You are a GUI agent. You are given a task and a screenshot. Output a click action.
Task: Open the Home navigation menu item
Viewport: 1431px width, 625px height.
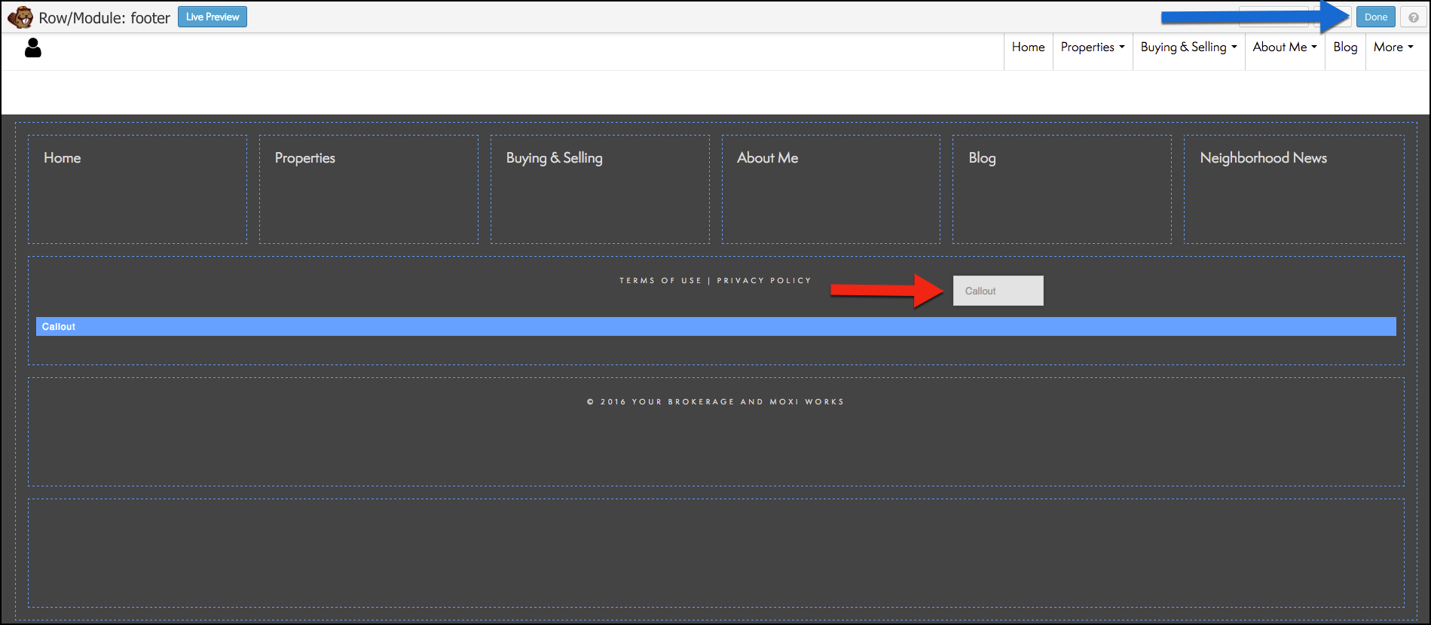(x=1028, y=47)
